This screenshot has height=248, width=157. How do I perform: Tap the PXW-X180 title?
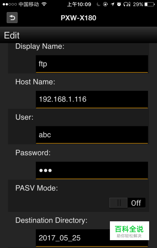78,18
